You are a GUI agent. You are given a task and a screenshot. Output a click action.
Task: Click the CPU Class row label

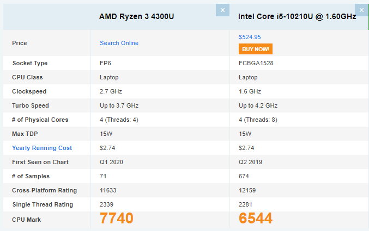click(27, 77)
